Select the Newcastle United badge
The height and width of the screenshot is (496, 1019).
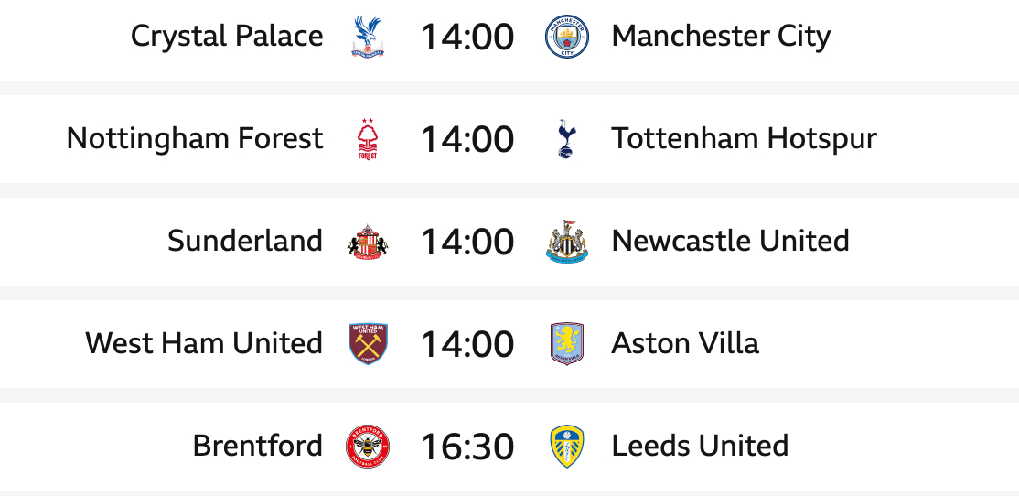(x=567, y=242)
